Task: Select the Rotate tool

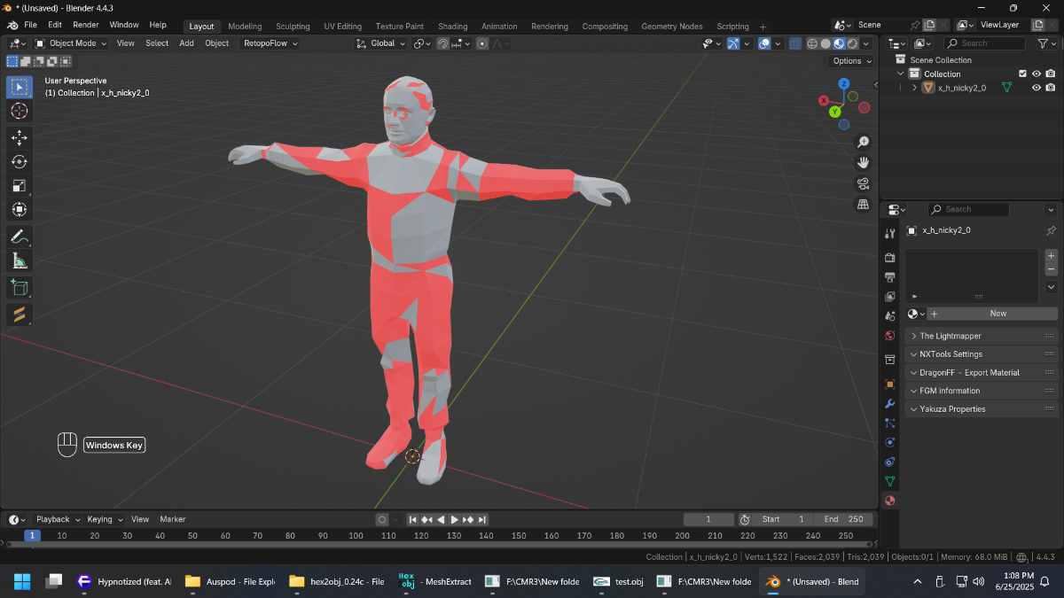Action: click(20, 161)
